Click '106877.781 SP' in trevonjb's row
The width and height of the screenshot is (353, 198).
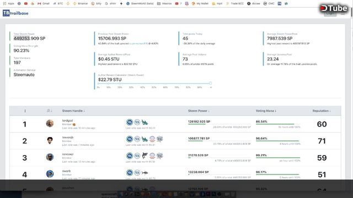pos(199,139)
